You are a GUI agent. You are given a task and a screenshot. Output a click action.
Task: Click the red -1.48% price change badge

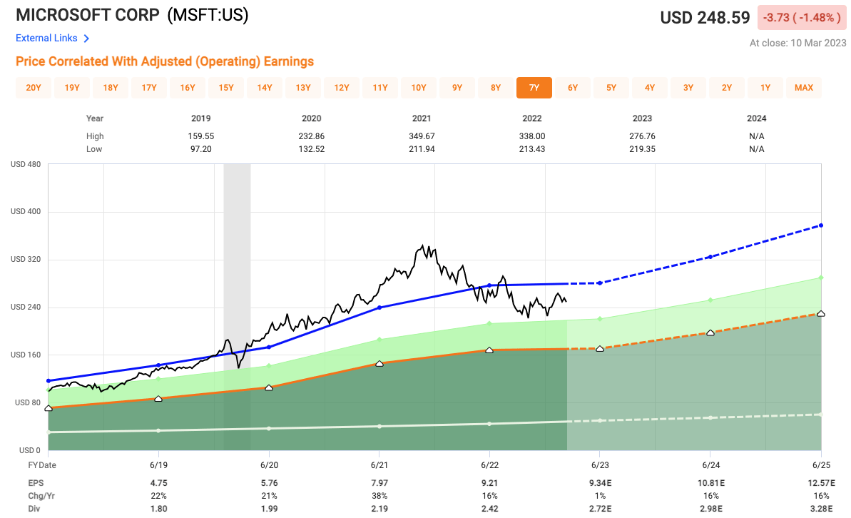pos(800,17)
